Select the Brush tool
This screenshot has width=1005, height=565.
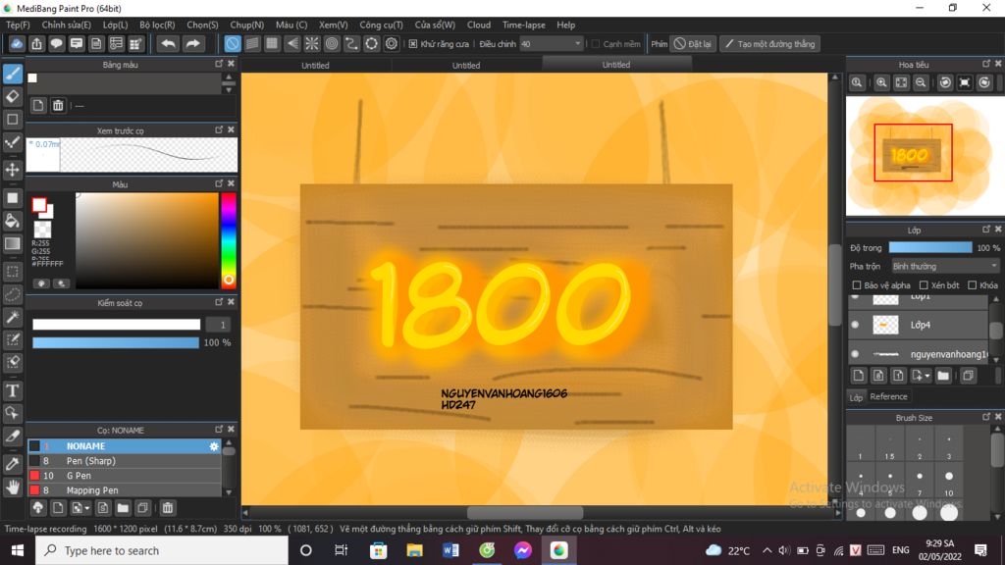tap(13, 74)
